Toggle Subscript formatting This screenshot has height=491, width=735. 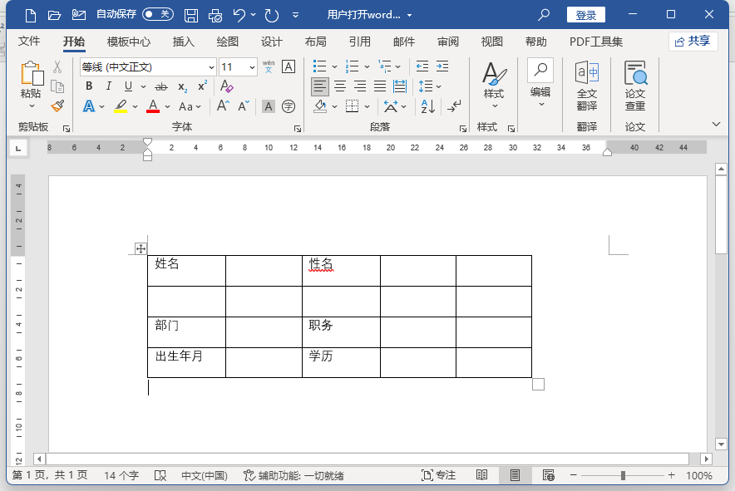coord(183,86)
